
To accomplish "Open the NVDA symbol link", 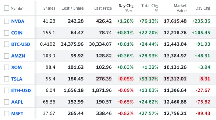I will click(17, 21).
